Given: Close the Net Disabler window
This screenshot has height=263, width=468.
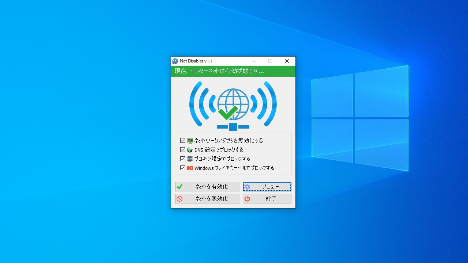Looking at the screenshot, I should [287, 61].
